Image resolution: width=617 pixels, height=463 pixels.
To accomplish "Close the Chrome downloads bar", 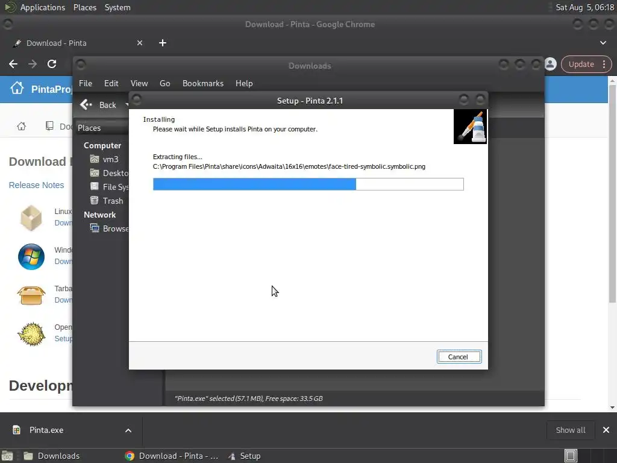I will point(606,430).
